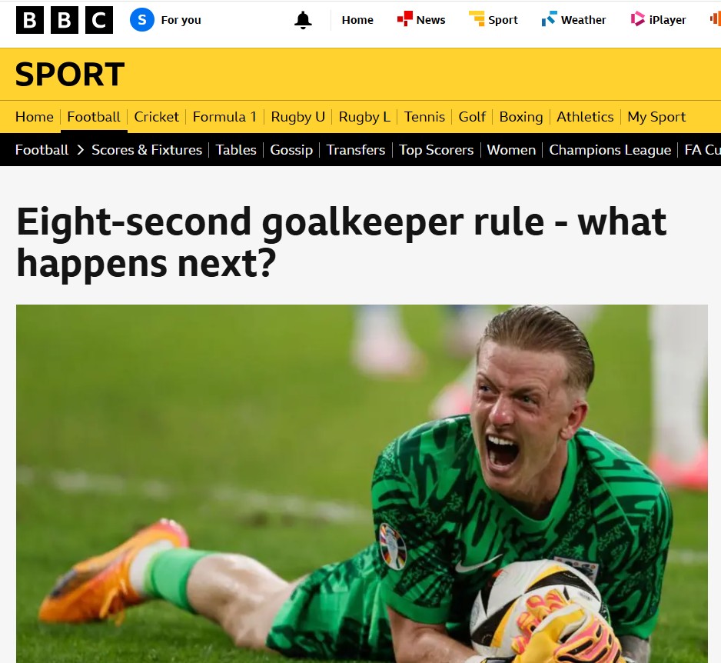Image resolution: width=721 pixels, height=663 pixels.
Task: Click the goalkeeper article image
Action: point(362,484)
